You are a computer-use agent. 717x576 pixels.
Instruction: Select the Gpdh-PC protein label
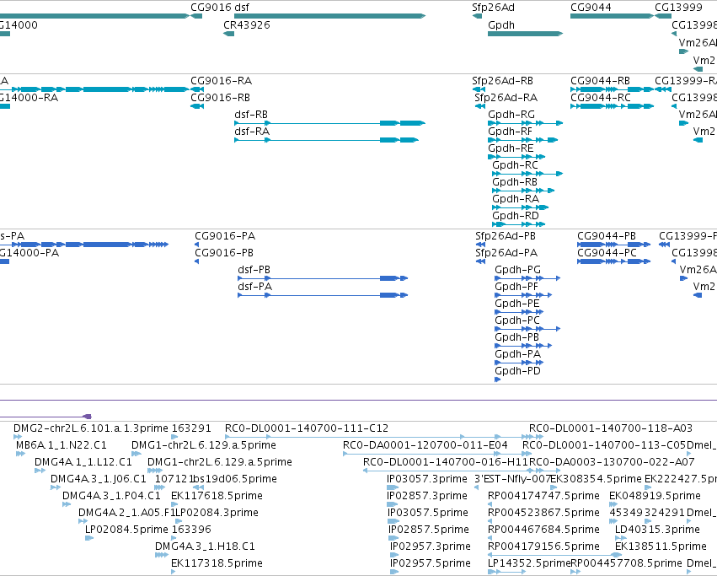(x=517, y=320)
